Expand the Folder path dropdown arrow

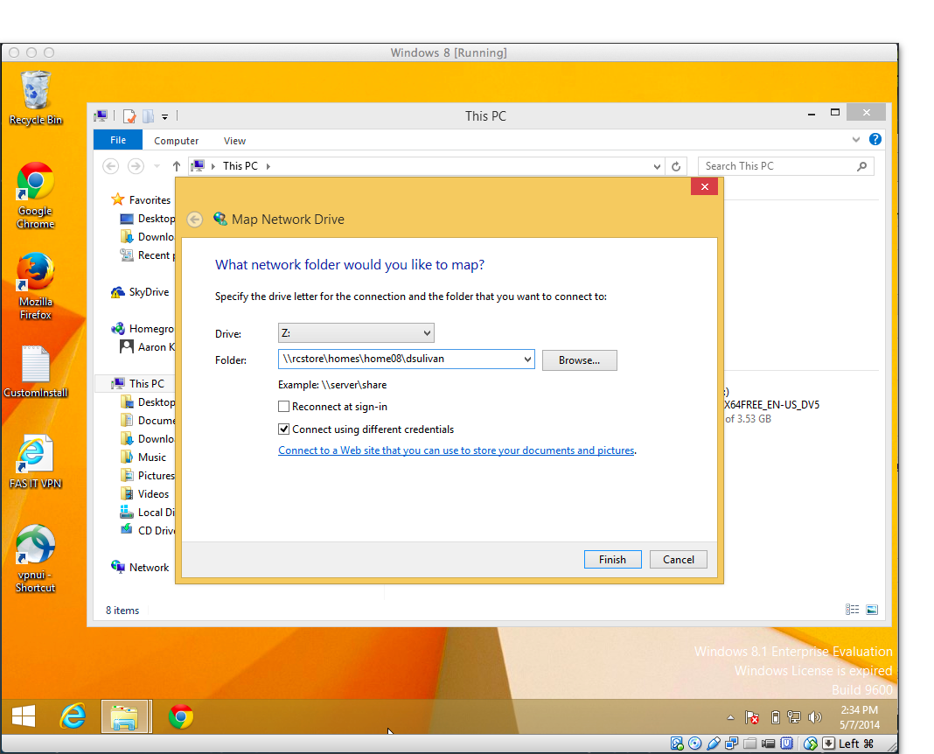point(526,359)
